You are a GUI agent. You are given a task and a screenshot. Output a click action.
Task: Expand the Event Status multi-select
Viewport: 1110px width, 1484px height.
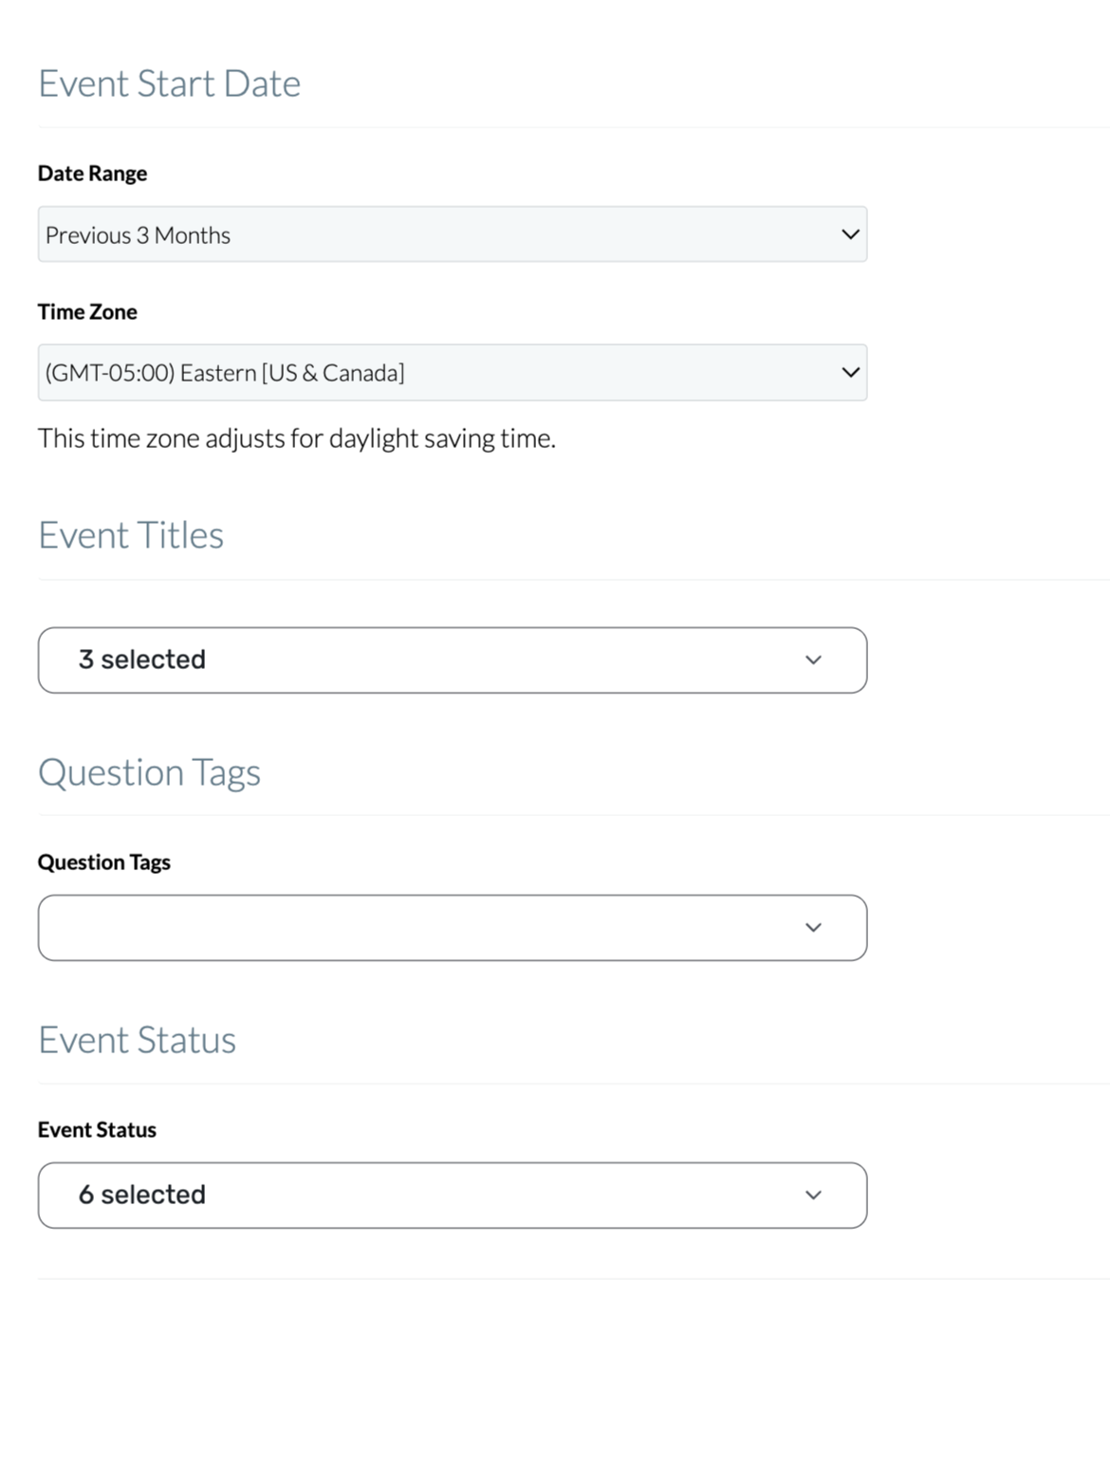(452, 1195)
